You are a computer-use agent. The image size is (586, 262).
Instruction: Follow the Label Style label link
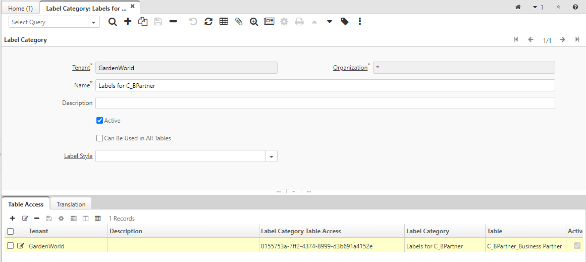point(78,156)
